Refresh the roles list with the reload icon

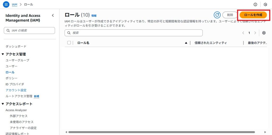[x=217, y=15]
